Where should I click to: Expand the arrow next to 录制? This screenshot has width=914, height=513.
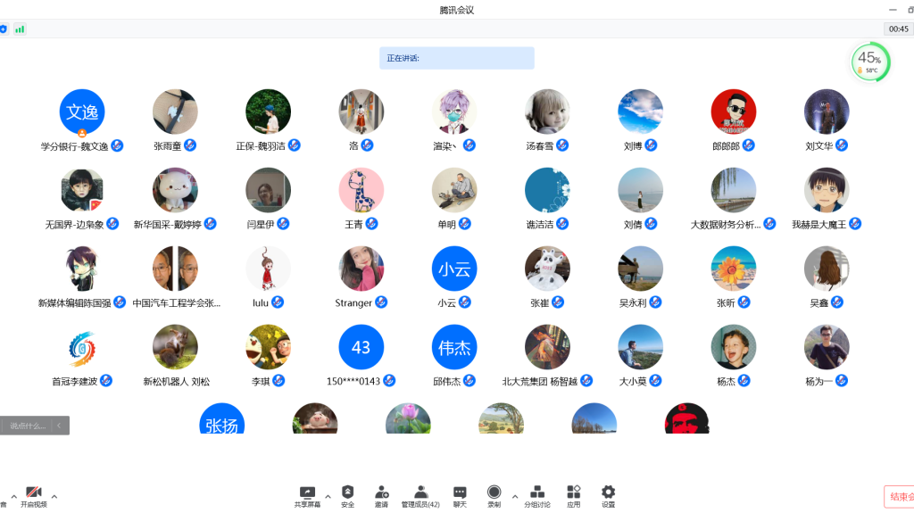pos(514,496)
